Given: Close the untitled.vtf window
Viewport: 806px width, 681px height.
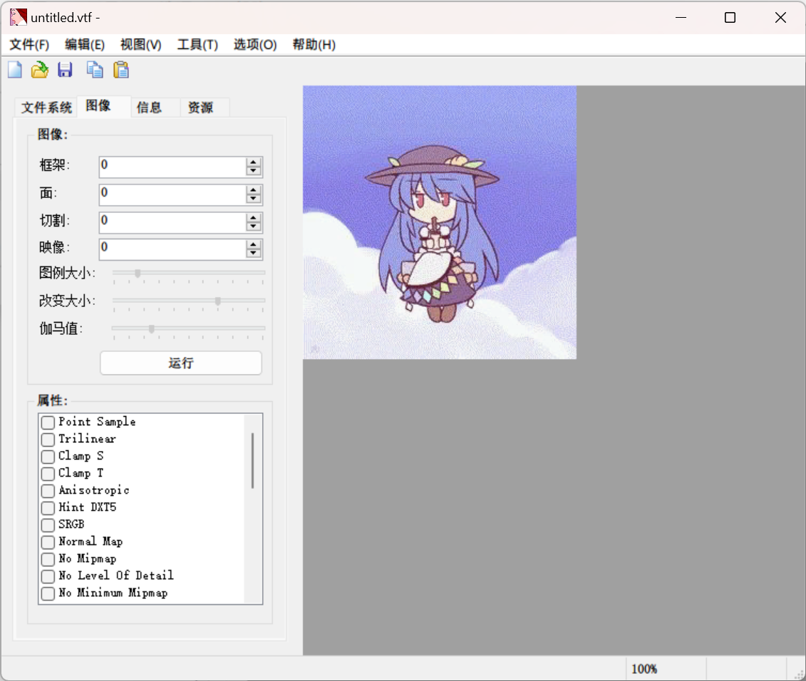Looking at the screenshot, I should [780, 18].
